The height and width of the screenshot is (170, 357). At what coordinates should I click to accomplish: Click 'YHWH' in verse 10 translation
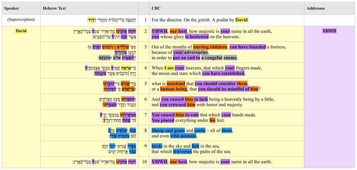point(160,162)
